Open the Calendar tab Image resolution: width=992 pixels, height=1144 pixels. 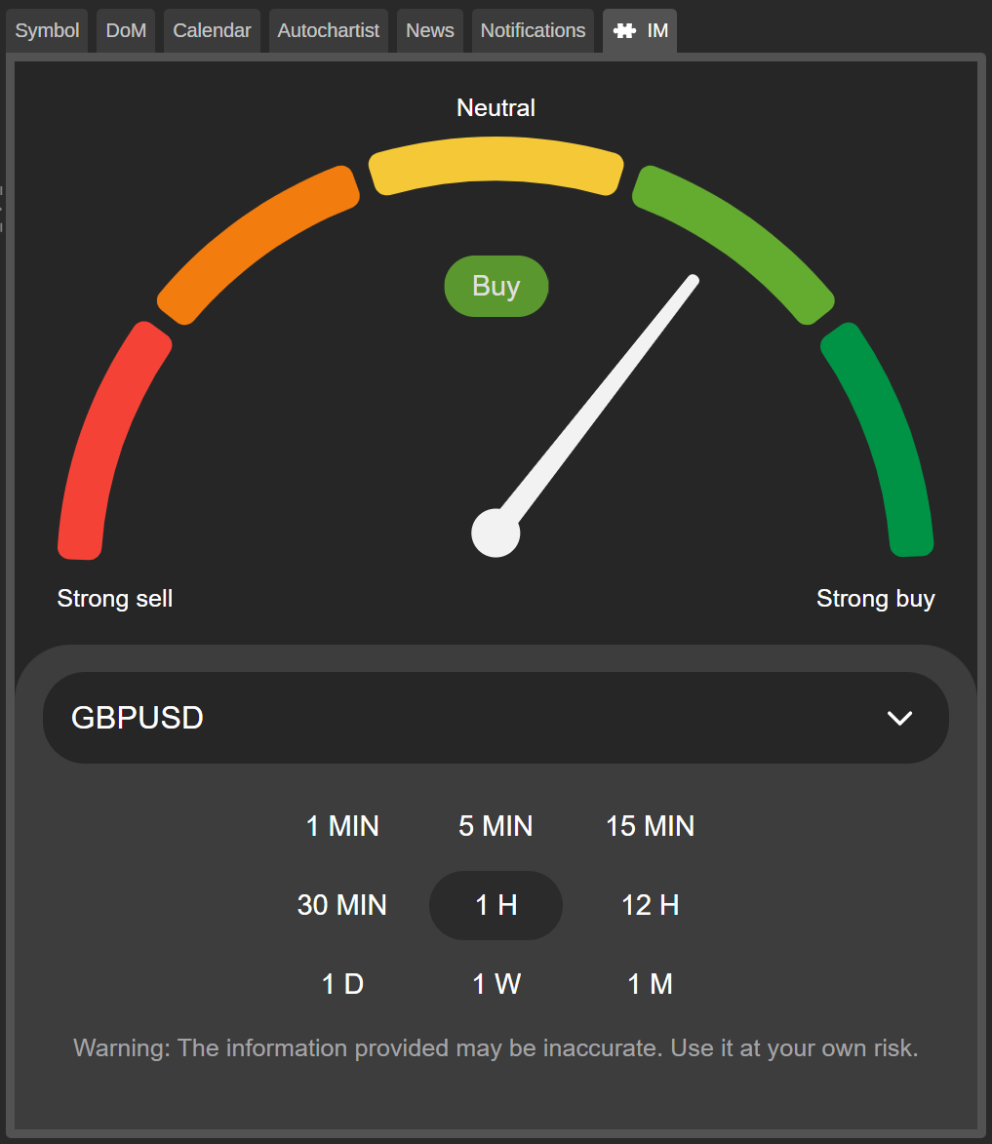pos(212,31)
